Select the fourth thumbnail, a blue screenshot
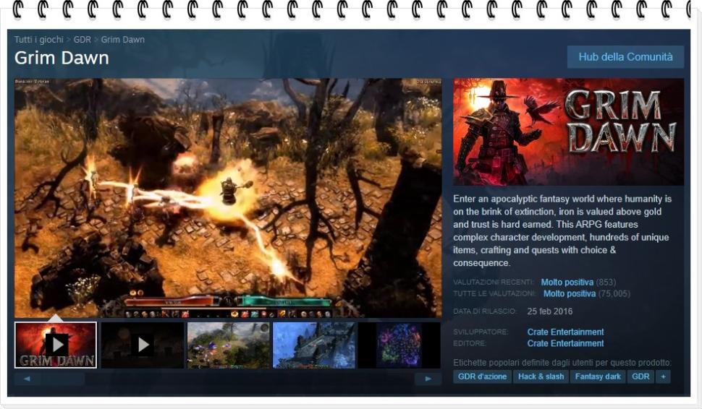 (313, 345)
